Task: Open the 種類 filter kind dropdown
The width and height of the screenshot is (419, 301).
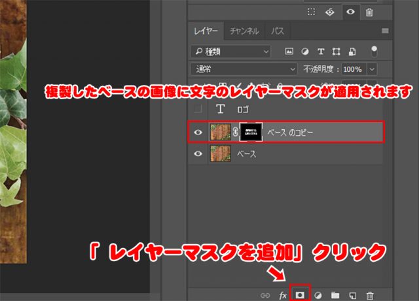Action: pos(231,52)
